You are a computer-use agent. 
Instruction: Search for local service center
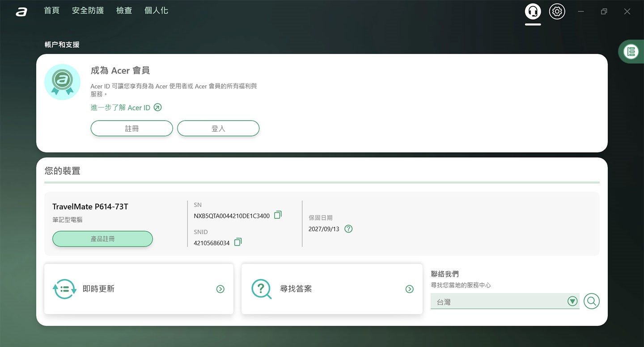[591, 301]
